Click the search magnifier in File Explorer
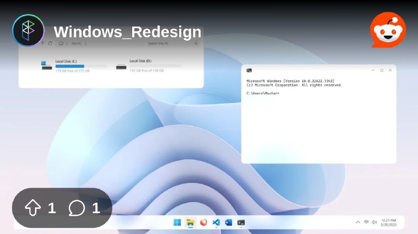The image size is (418, 234). pyautogui.click(x=196, y=43)
